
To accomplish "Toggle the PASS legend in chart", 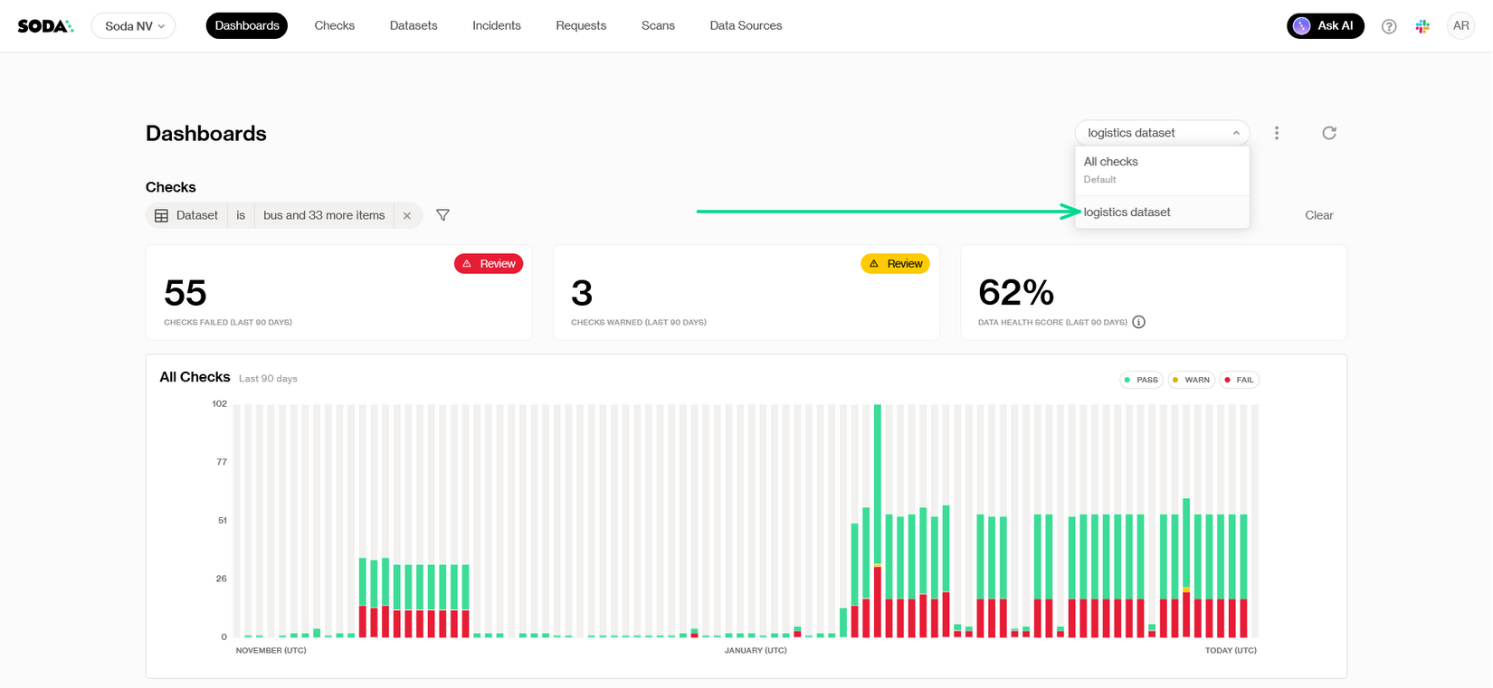I will [x=1141, y=380].
